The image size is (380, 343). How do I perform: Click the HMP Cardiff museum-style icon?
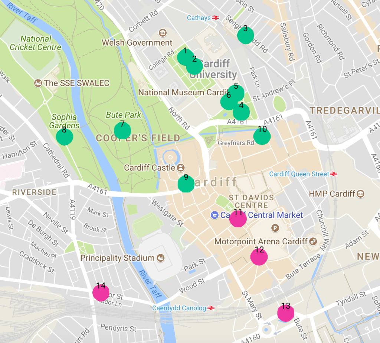(x=361, y=194)
